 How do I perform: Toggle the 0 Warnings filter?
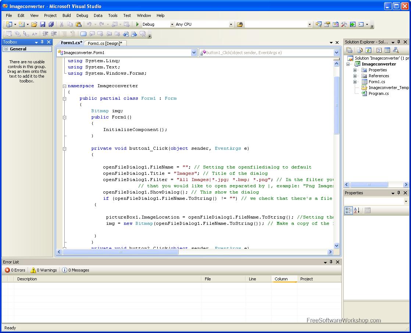click(x=43, y=270)
